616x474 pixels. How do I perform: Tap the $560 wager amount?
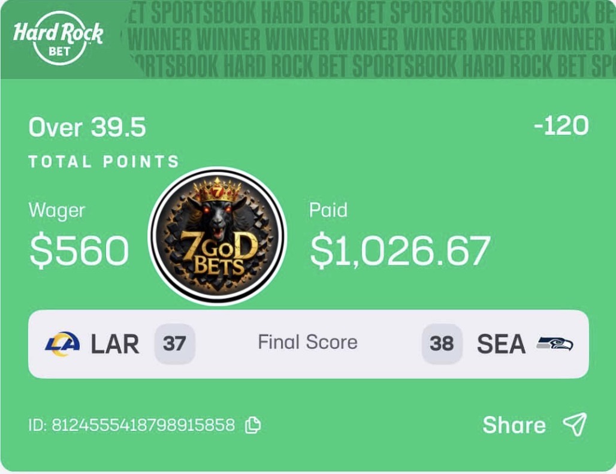click(x=79, y=250)
